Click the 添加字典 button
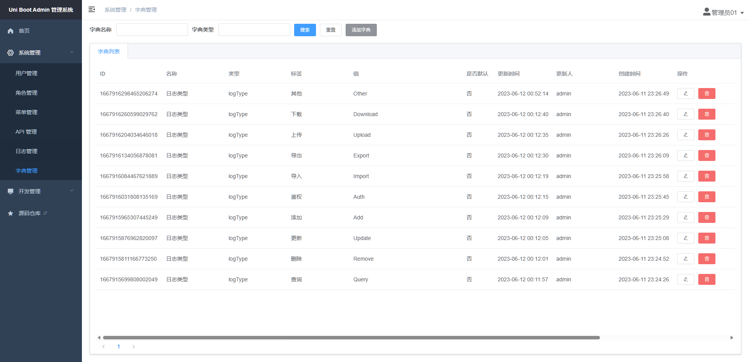Screen dimensions: 749x362 pos(361,30)
